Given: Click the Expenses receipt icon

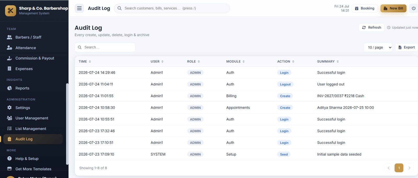Looking at the screenshot, I should [9, 69].
